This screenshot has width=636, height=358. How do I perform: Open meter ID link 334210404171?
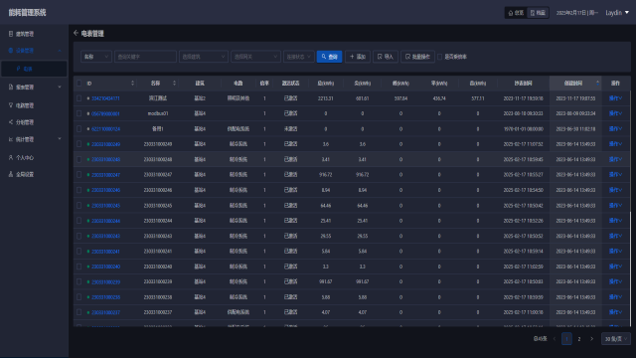click(x=105, y=98)
